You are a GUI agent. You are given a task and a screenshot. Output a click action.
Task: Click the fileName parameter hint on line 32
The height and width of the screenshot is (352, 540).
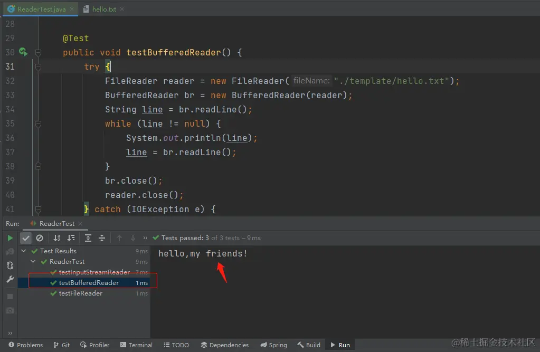[x=311, y=81]
